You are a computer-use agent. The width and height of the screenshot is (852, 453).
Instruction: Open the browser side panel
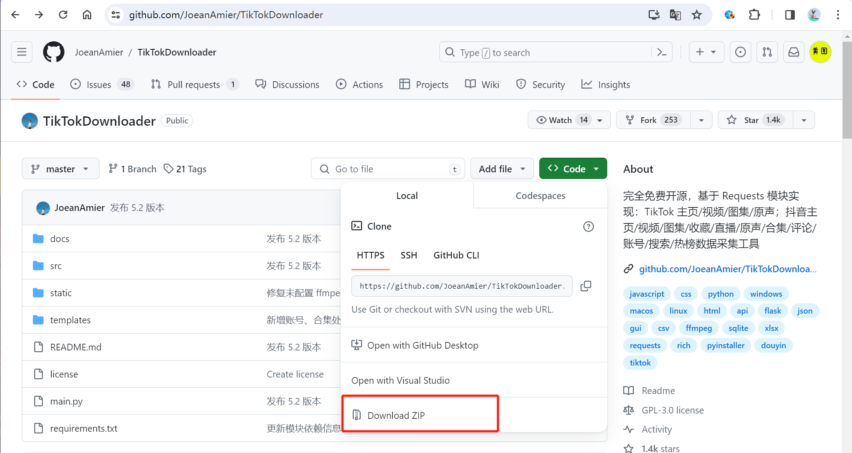click(x=790, y=15)
